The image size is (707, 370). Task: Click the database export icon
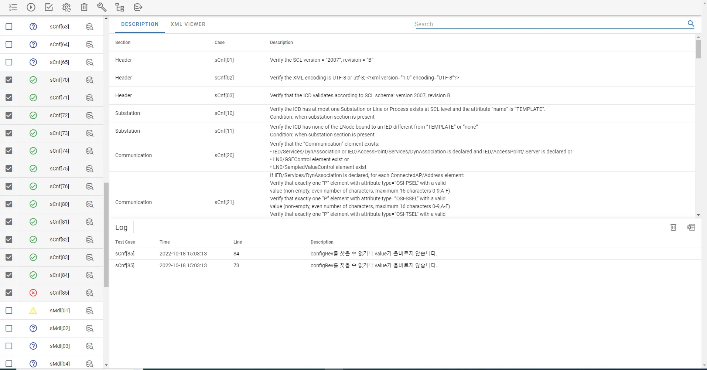138,7
